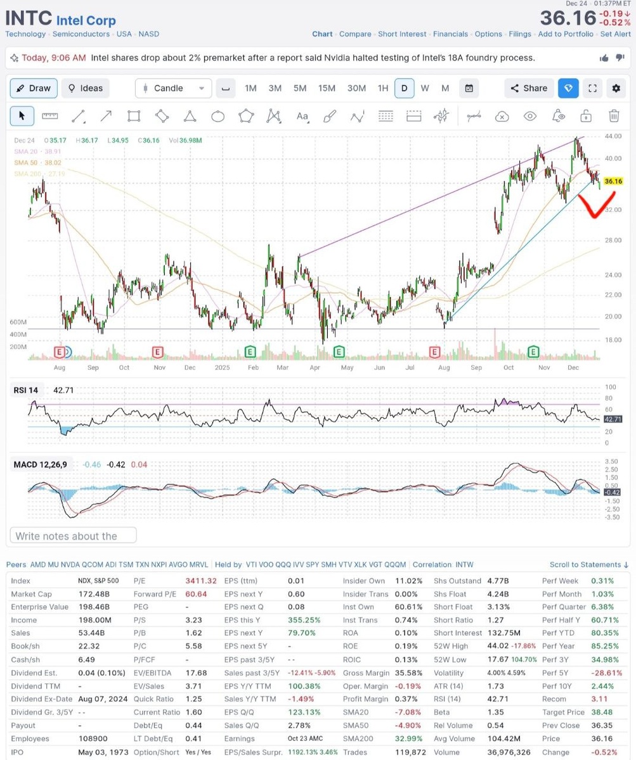
Task: Open the Technology sector link
Action: (25, 34)
